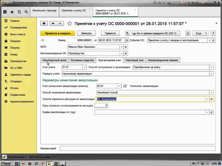Screen dimensions: 222x166
Task: Switch to Налоговый учет tab
Action: coord(134,60)
